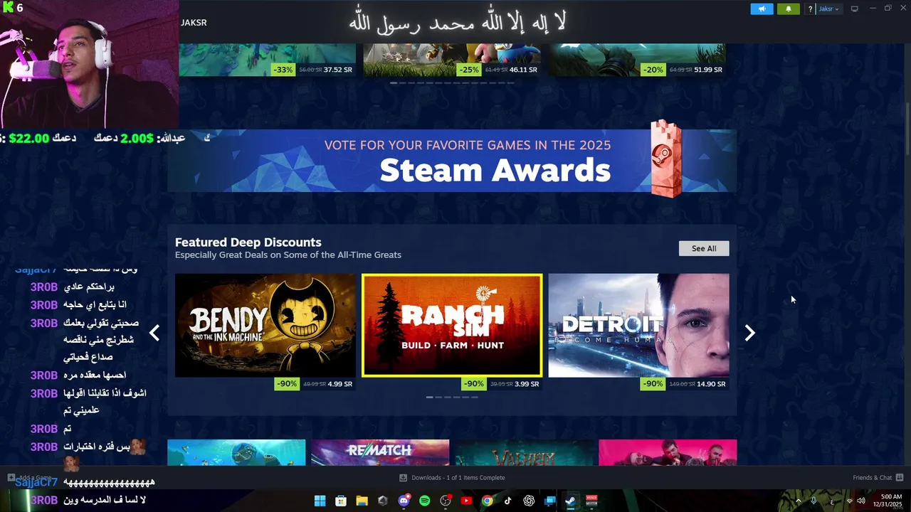Open the Steam Awards voting banner

pos(452,160)
